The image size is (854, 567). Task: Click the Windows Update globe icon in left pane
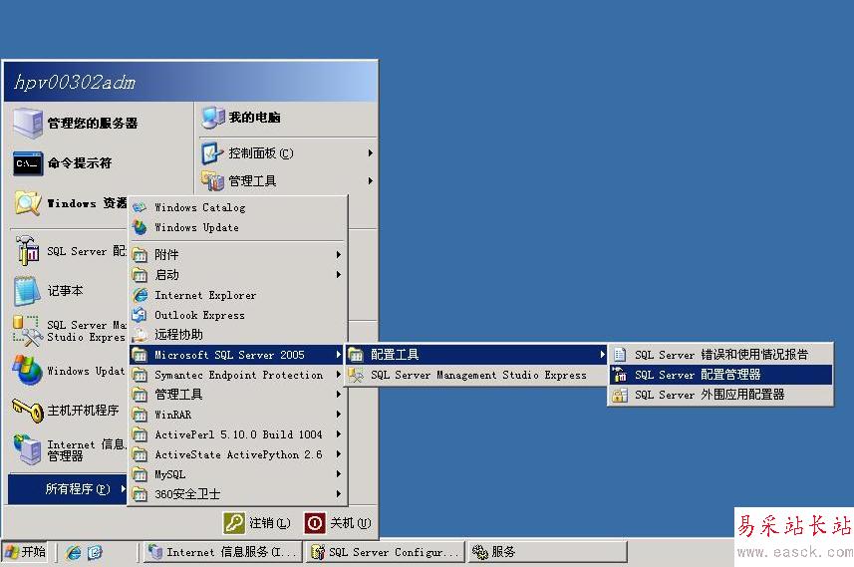(x=28, y=371)
